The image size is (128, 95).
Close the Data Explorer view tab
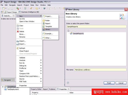[14, 16]
